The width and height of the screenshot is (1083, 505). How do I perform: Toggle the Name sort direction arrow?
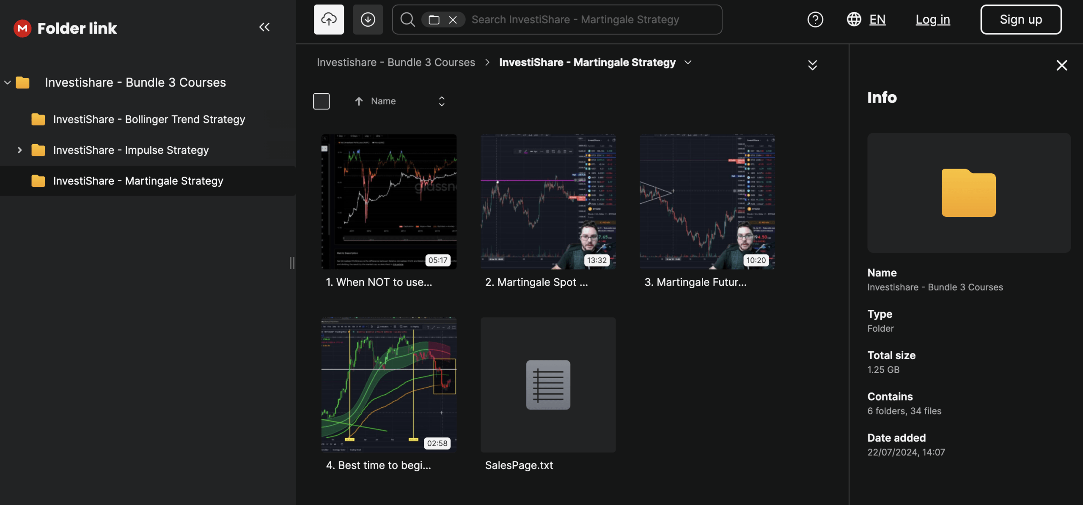click(x=359, y=101)
